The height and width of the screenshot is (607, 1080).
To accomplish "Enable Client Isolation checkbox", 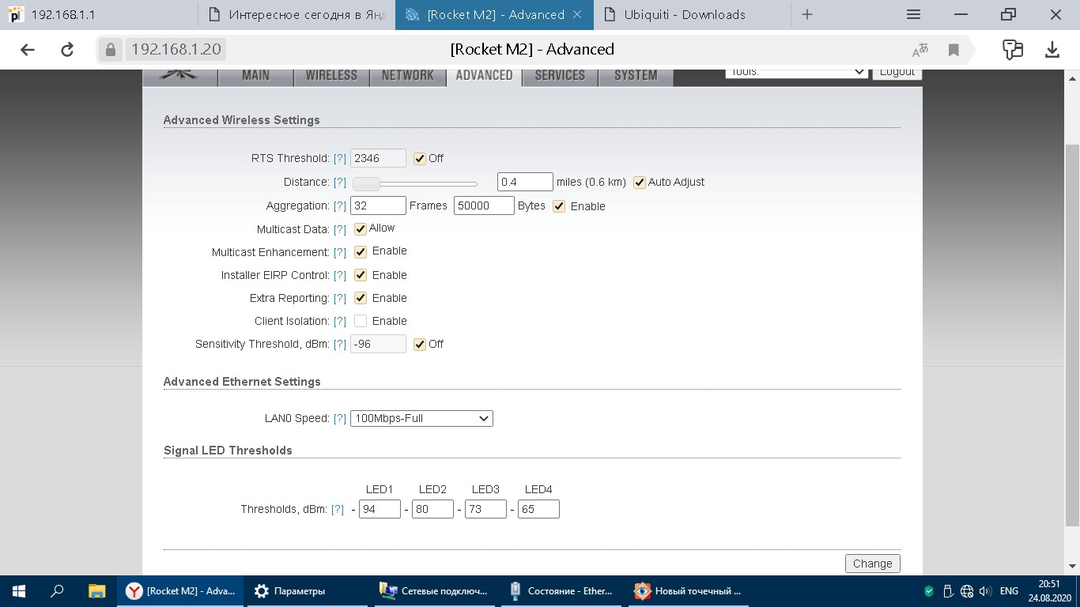I will (361, 321).
